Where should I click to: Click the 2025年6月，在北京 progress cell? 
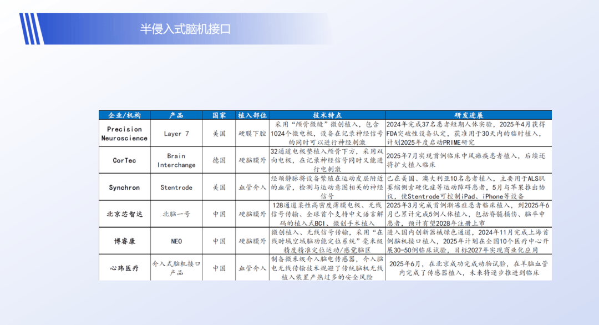[x=469, y=268]
